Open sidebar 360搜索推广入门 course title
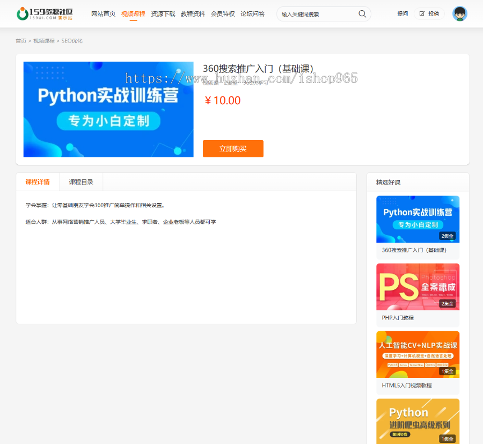Viewport: 483px width, 444px height. point(414,250)
